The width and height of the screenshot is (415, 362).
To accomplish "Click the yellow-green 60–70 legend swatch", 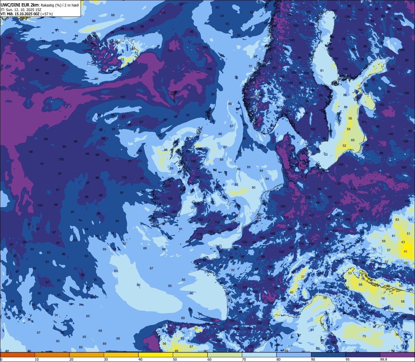I will [x=225, y=355].
